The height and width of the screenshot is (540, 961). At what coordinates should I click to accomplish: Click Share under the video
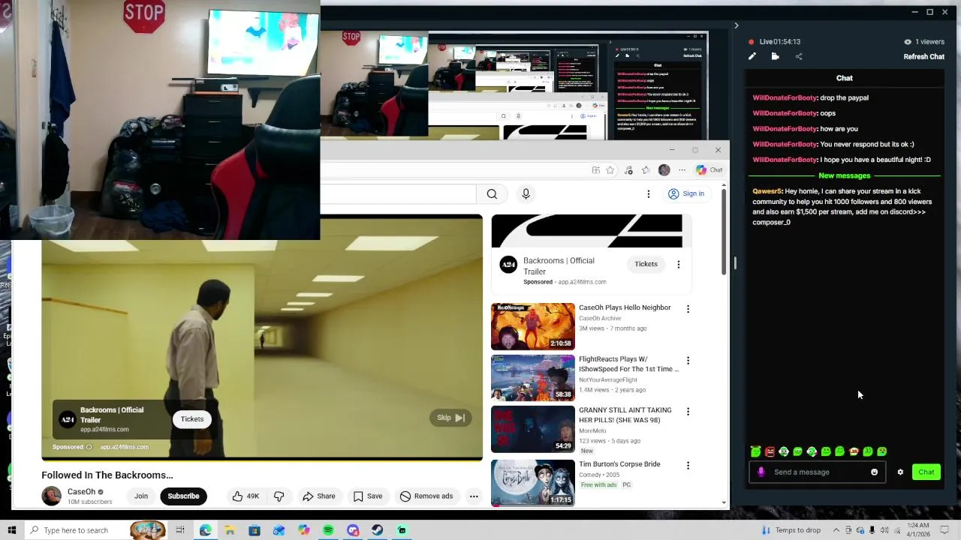tap(319, 496)
